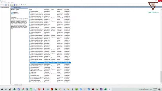Viewport: 162px width, 91px height.
Task: Click the gear icon beside Workstation
Action: pos(30,74)
